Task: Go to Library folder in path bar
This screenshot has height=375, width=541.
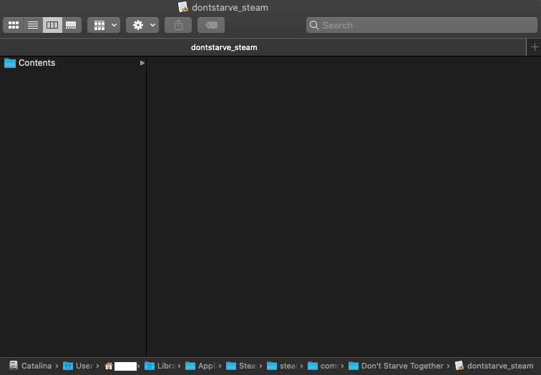Action: 160,366
